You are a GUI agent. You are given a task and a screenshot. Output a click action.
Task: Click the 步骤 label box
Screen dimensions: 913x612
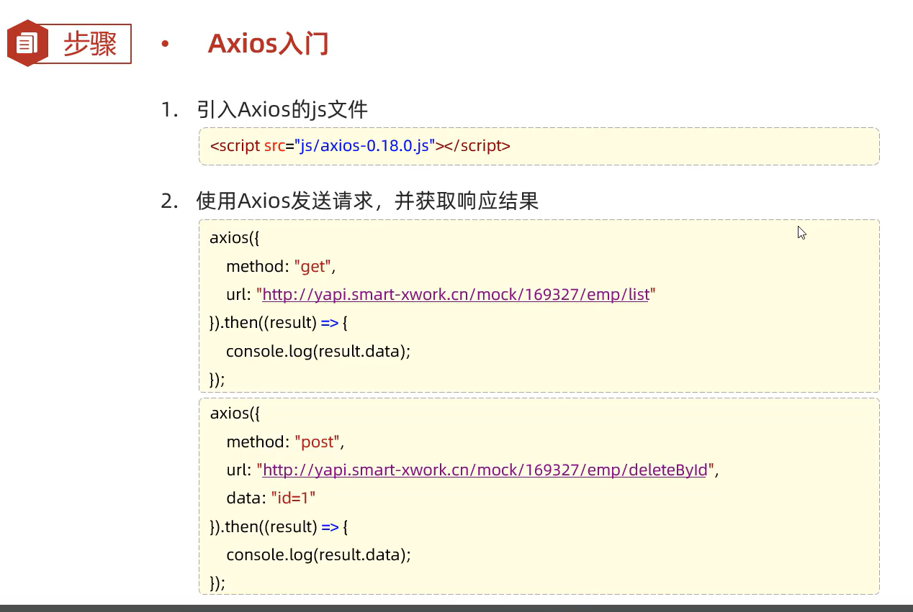point(90,44)
